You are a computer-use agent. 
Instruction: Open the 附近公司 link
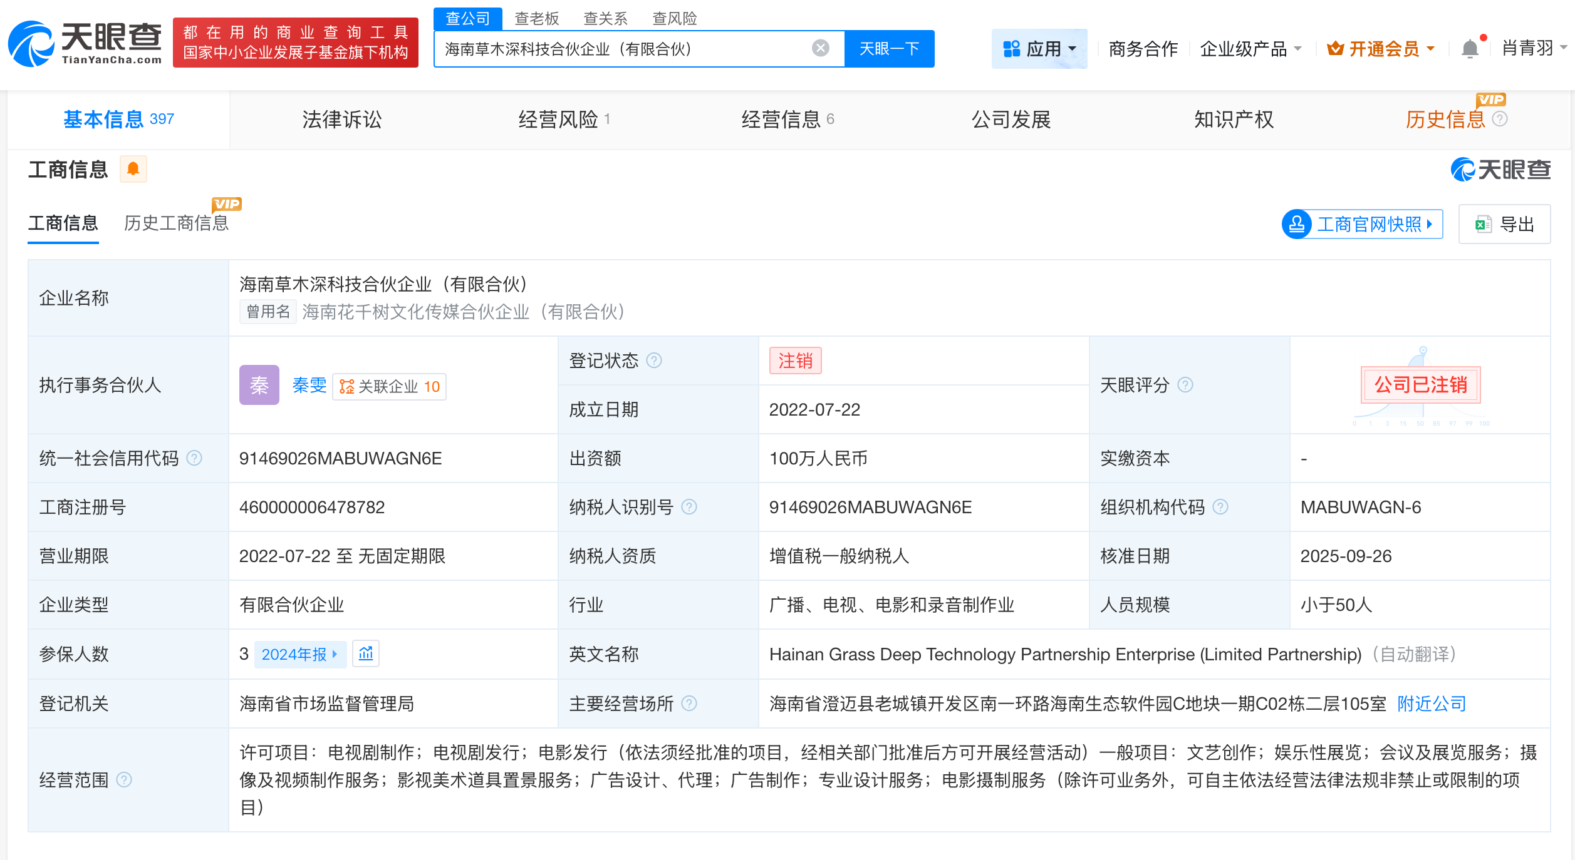[1432, 704]
